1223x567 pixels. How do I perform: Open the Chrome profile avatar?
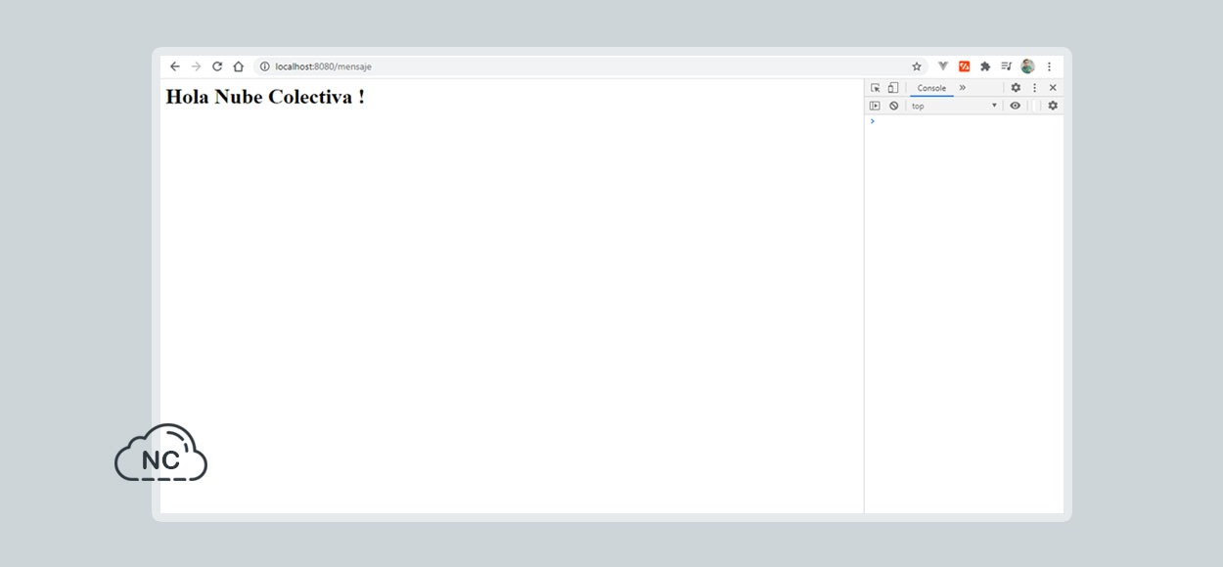click(x=1027, y=66)
